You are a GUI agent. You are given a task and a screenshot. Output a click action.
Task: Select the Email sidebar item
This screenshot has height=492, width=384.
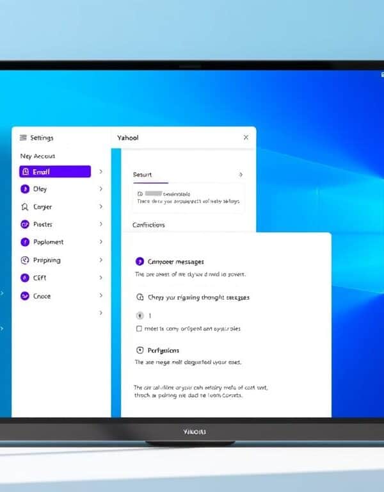click(55, 172)
